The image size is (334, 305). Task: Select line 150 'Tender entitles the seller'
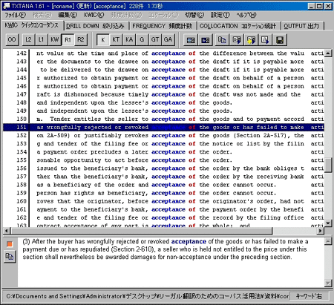pyautogui.click(x=164, y=119)
